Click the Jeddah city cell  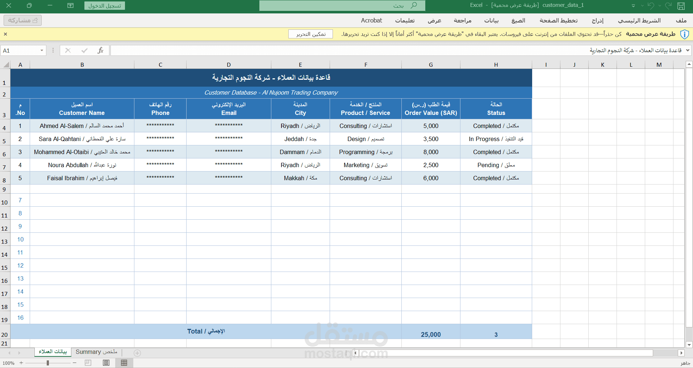tap(300, 139)
